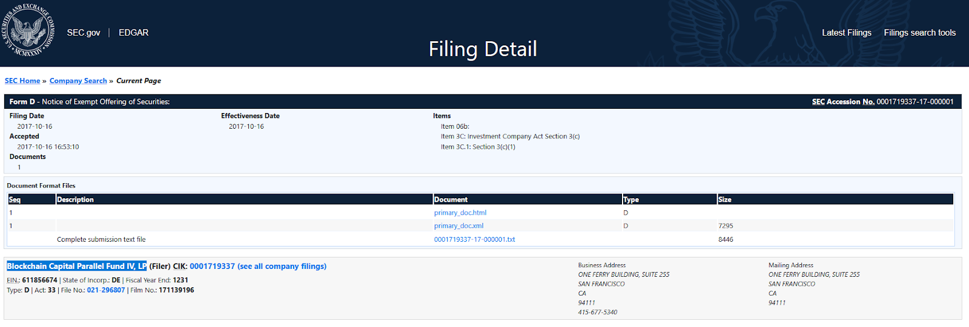This screenshot has height=327, width=969.
Task: Open 0001719337-17-000001.txt submission file
Action: click(x=474, y=239)
